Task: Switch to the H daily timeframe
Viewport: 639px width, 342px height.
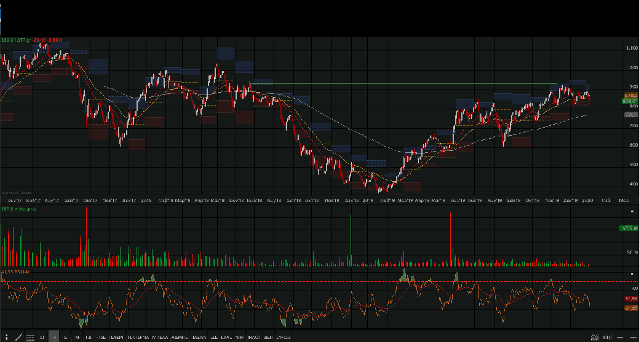Action: (54, 337)
